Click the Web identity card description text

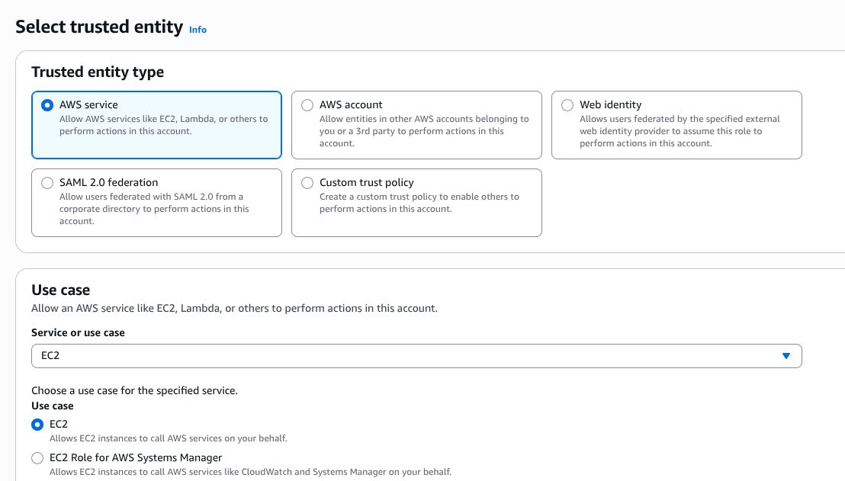click(679, 131)
